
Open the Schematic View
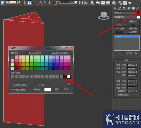(108, 3)
